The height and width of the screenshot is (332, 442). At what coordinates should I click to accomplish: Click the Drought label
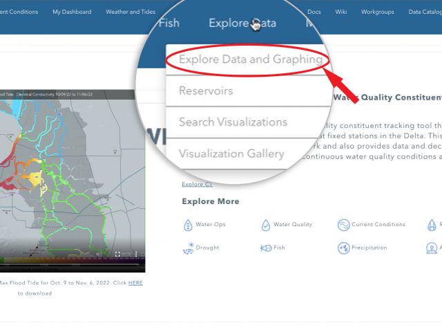[x=207, y=248]
